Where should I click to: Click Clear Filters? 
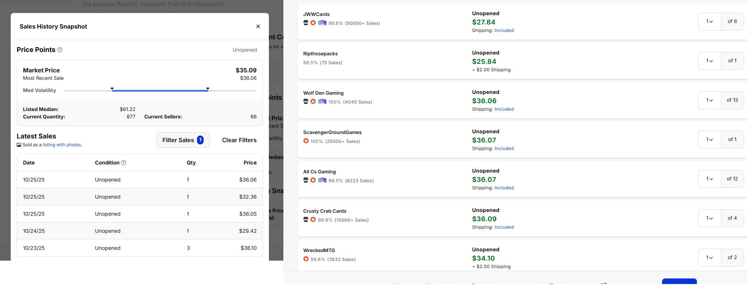[x=239, y=140]
